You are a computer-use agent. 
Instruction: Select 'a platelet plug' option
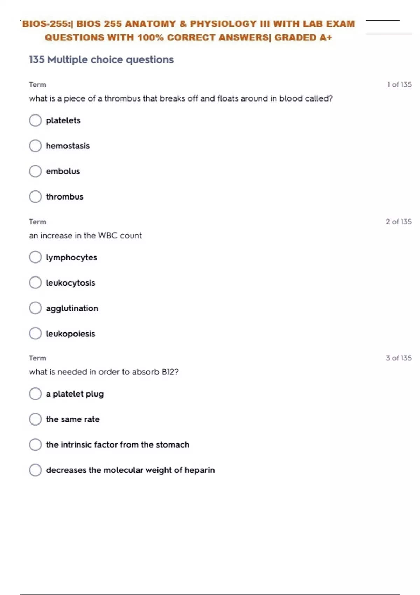35,394
